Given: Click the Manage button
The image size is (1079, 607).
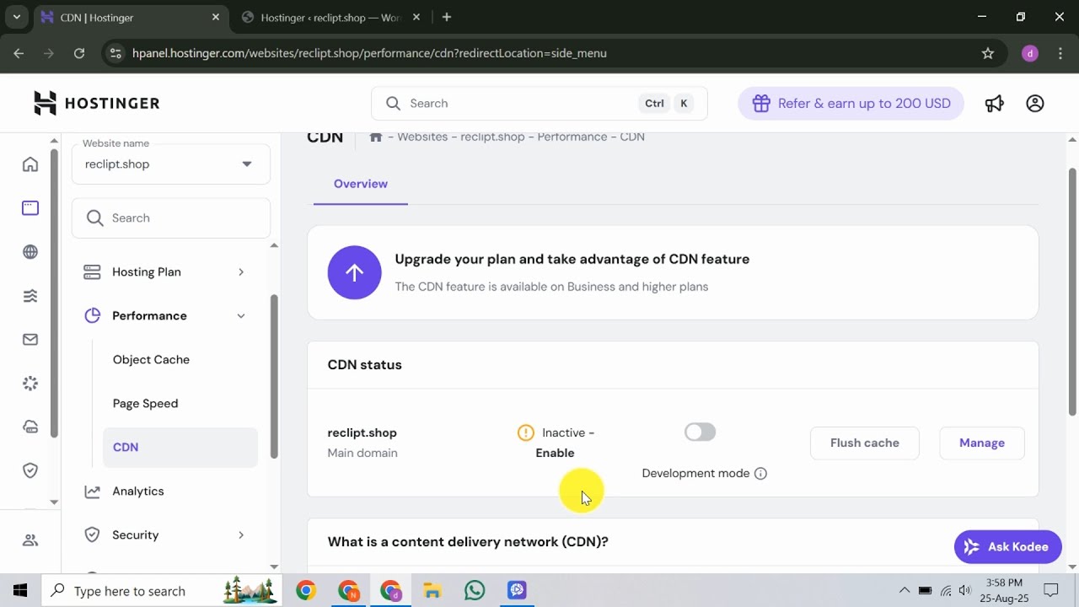Looking at the screenshot, I should click(x=982, y=443).
